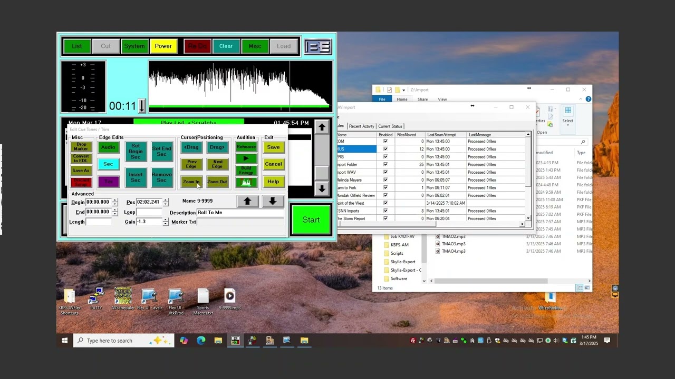Open the File tab in File Explorer
The height and width of the screenshot is (379, 675).
[x=382, y=99]
